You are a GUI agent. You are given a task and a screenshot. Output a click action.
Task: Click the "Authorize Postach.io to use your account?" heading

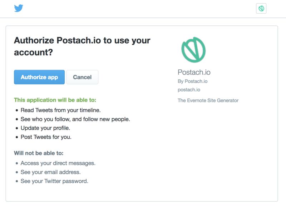click(x=82, y=46)
